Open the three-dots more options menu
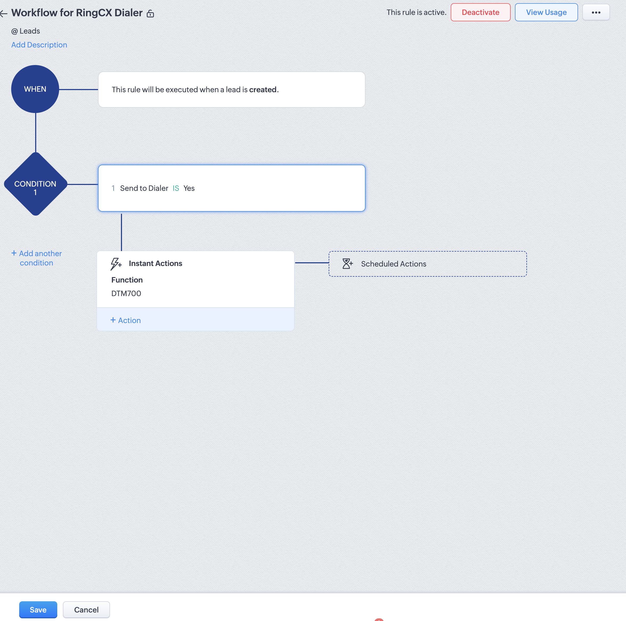The image size is (626, 621). [x=596, y=12]
